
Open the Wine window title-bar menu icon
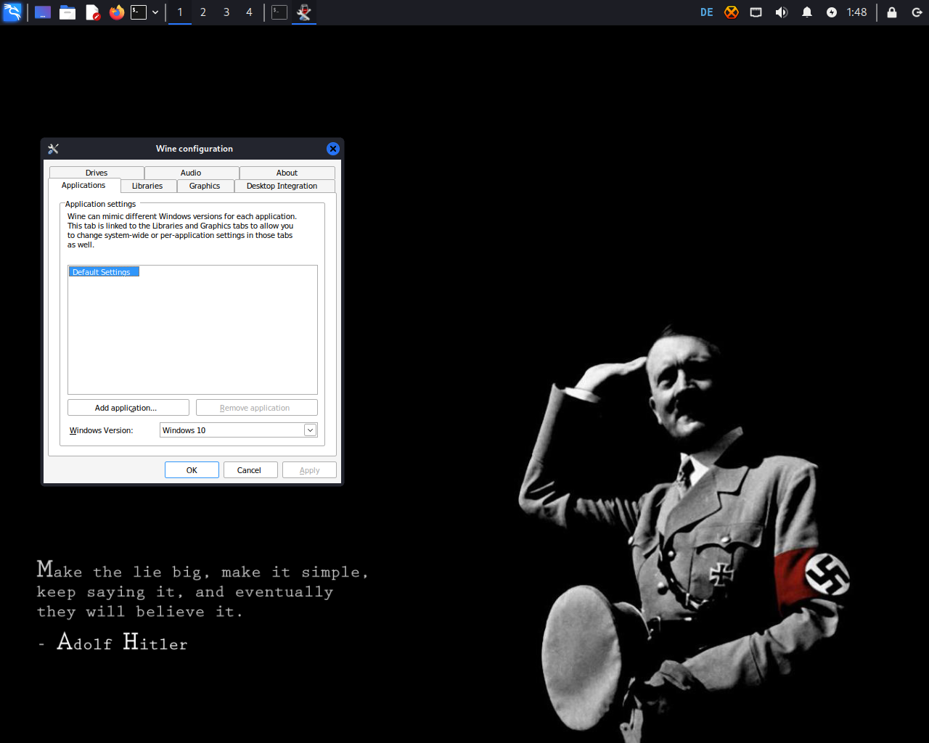[53, 149]
